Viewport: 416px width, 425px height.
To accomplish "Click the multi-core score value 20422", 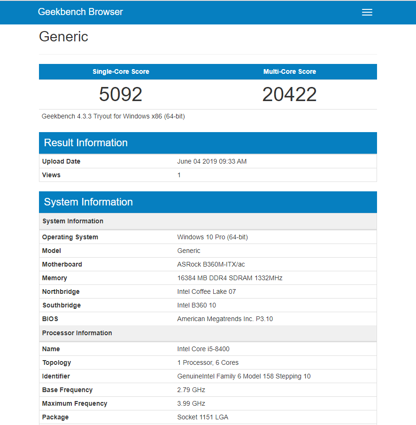I will [x=290, y=94].
